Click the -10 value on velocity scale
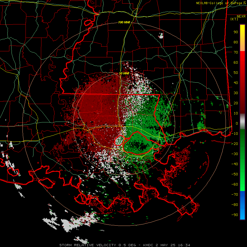The height and width of the screenshot is (247, 247). pos(235,134)
